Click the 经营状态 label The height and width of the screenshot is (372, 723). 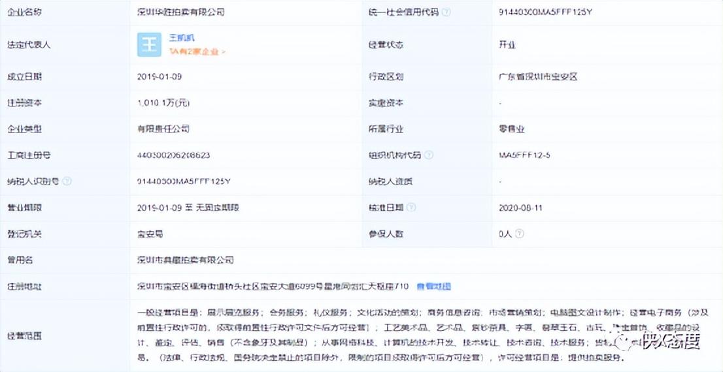coord(386,44)
